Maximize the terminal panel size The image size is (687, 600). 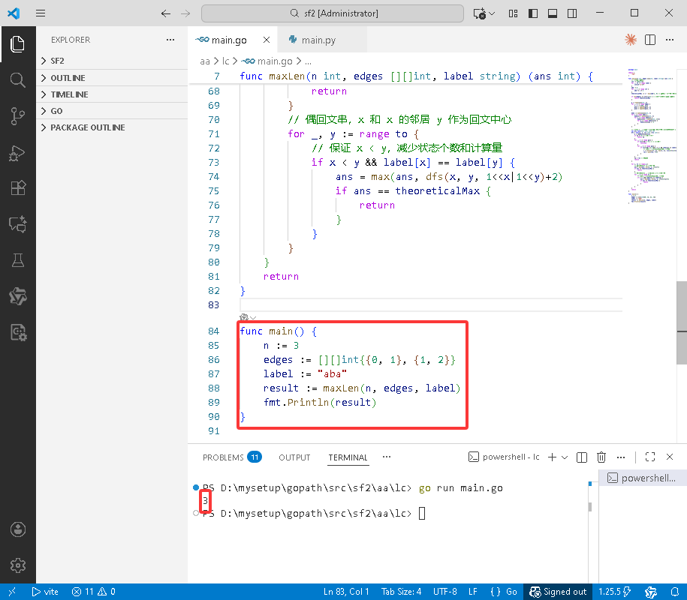pyautogui.click(x=650, y=457)
